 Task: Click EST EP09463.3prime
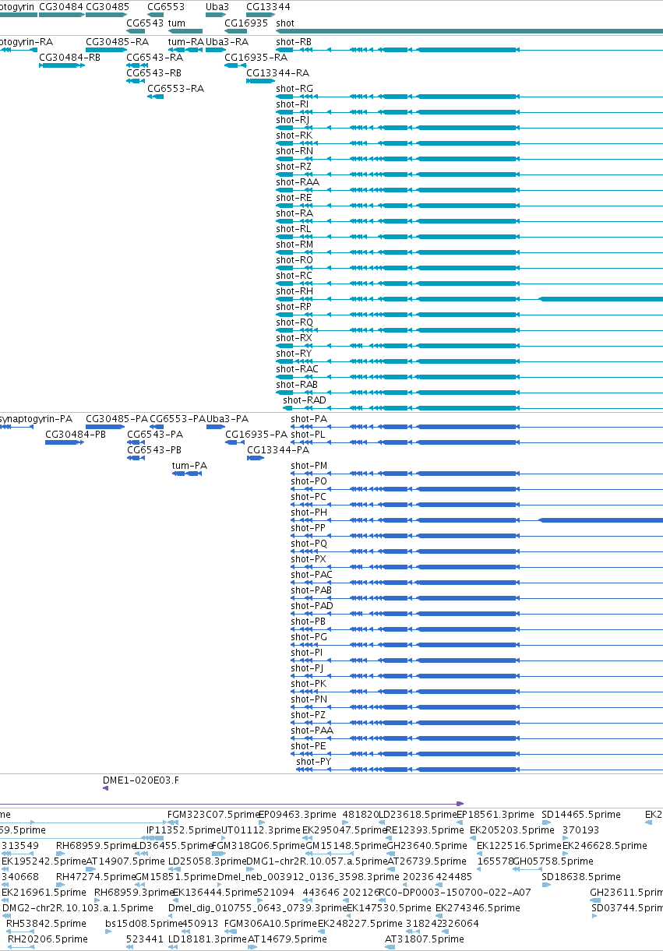tap(298, 815)
